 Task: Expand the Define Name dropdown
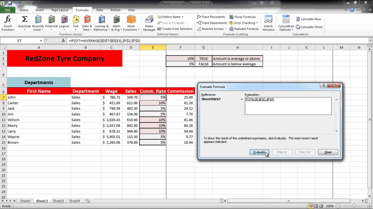[x=182, y=17]
